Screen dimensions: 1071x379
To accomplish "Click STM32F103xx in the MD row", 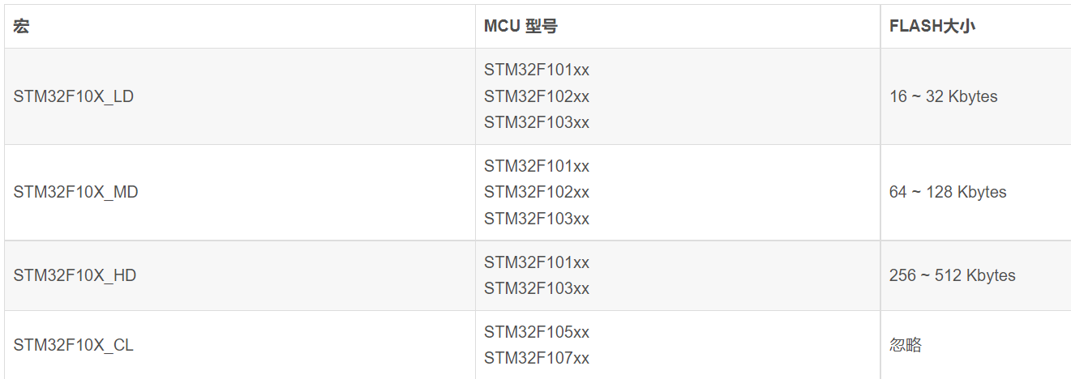I will point(537,219).
